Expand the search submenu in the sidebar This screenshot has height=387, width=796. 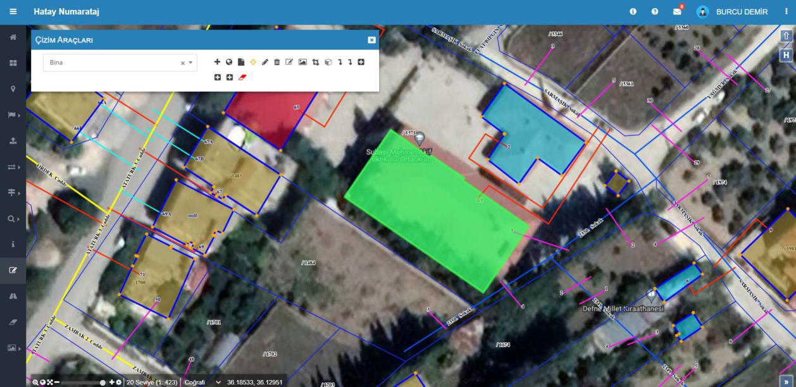[13, 219]
